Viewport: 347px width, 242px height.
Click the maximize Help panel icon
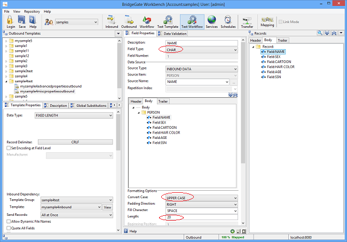(x=244, y=231)
